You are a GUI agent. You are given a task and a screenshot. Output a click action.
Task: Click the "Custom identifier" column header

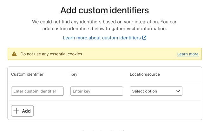tap(27, 74)
